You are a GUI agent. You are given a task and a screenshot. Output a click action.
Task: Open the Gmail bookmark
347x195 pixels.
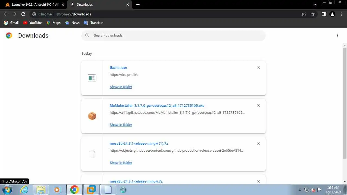point(11,23)
